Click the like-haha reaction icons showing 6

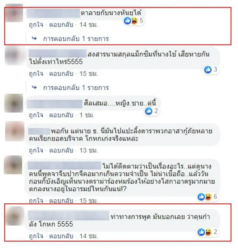pos(207,197)
